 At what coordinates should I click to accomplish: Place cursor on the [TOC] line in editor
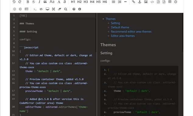(23, 16)
